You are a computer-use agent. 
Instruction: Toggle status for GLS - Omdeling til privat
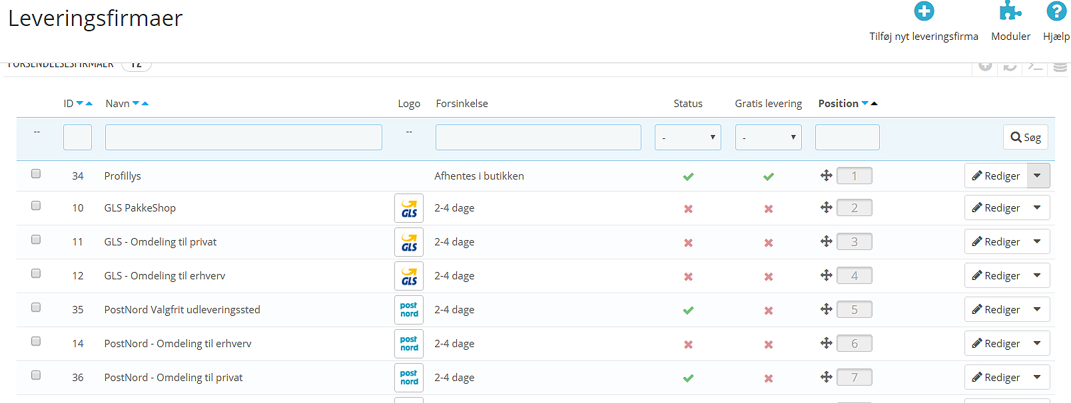pyautogui.click(x=688, y=243)
